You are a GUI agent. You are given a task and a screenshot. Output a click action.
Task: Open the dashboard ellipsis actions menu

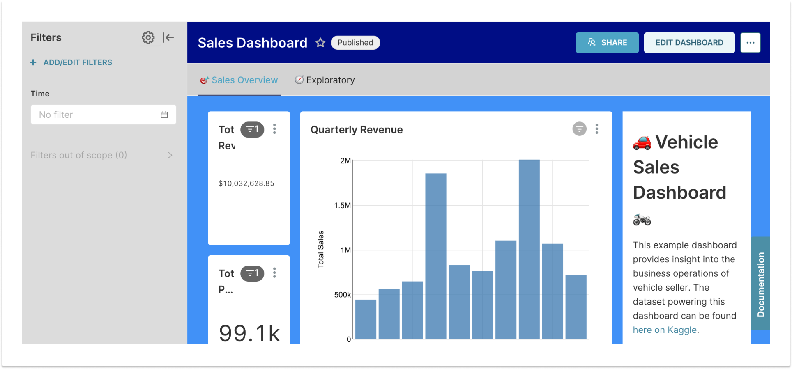tap(750, 43)
